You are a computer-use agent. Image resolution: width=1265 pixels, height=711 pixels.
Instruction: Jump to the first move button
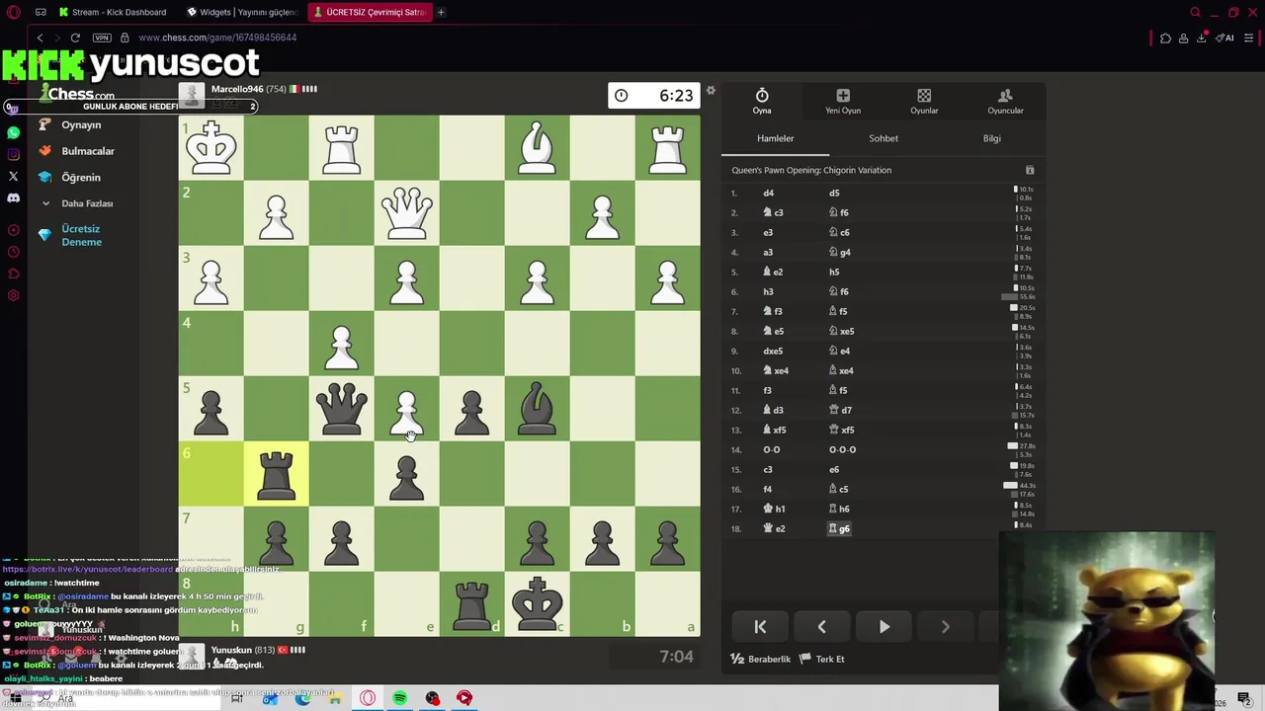point(760,626)
